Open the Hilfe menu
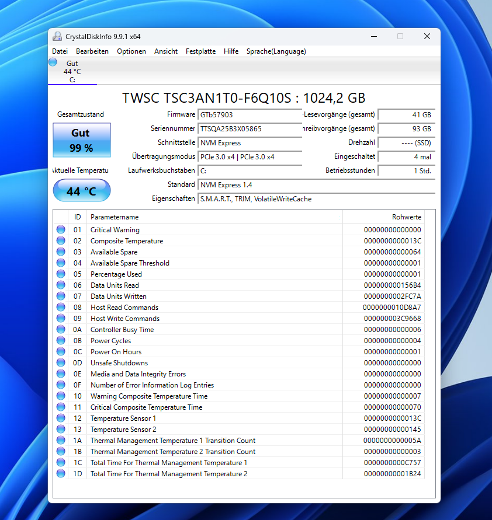This screenshot has width=492, height=520. [x=231, y=51]
